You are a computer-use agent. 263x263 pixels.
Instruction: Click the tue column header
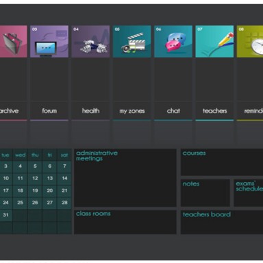coord(5,155)
